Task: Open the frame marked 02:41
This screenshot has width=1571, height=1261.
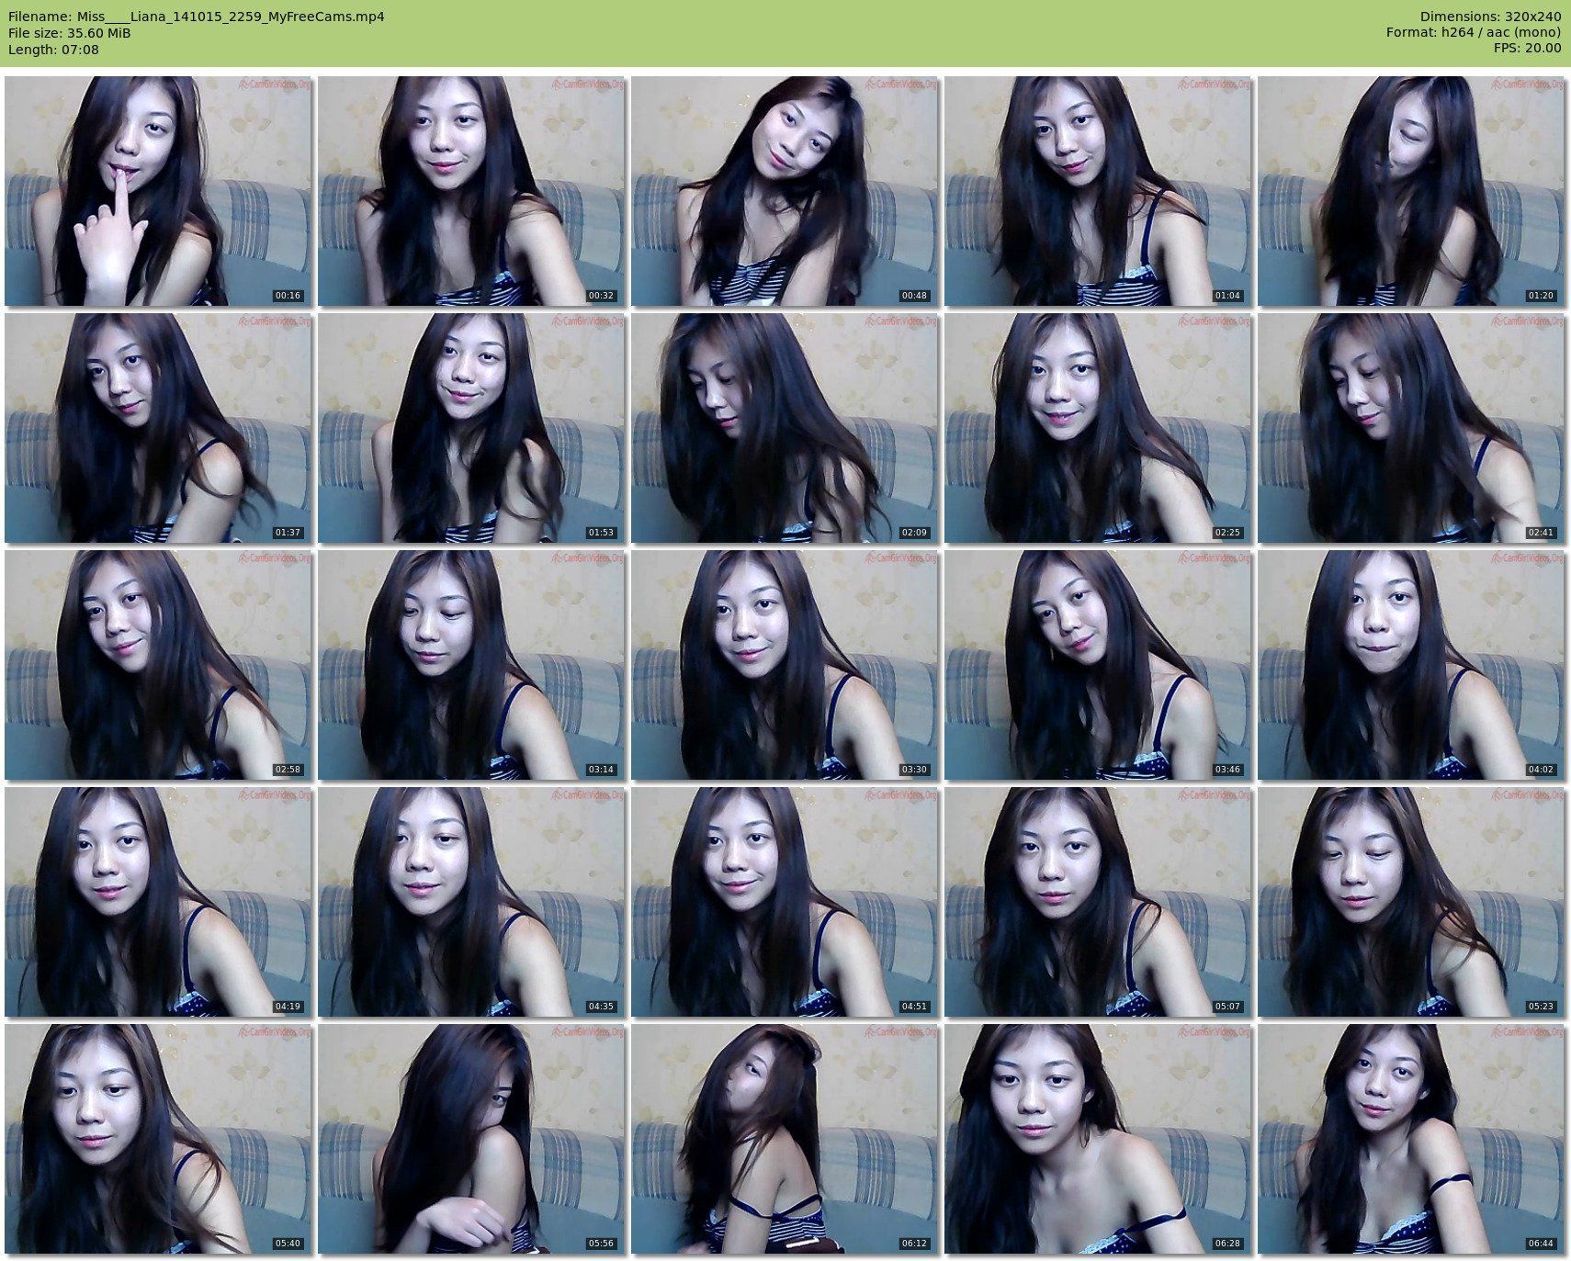Action: 1411,428
